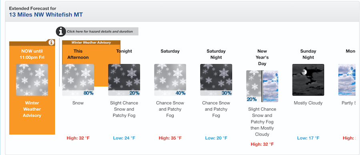
Task: Click 'Chance Snow and Patchy Fog' under Saturday
Action: pos(170,109)
